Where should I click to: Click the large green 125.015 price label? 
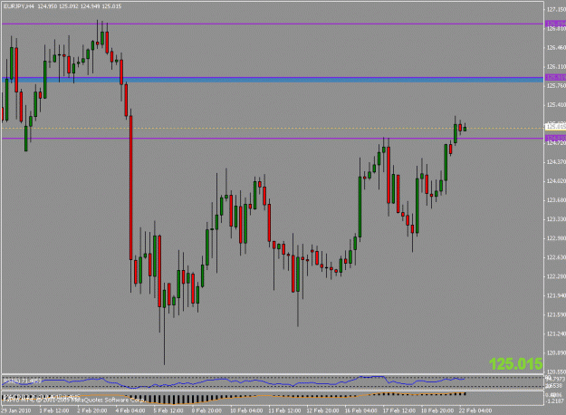pos(516,363)
